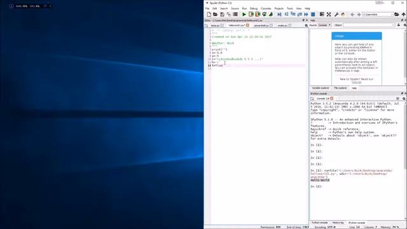Start debugging with the Debug file icon
Image resolution: width=407 pixels, height=229 pixels.
pos(279,15)
